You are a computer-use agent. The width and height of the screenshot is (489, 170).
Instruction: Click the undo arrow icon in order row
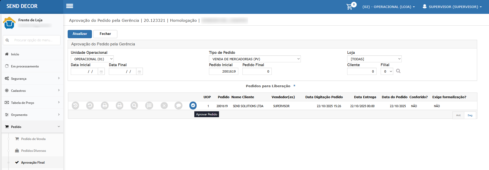(90, 105)
